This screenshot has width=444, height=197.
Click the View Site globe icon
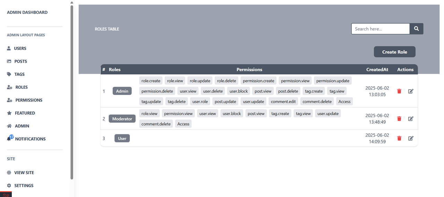click(x=9, y=172)
